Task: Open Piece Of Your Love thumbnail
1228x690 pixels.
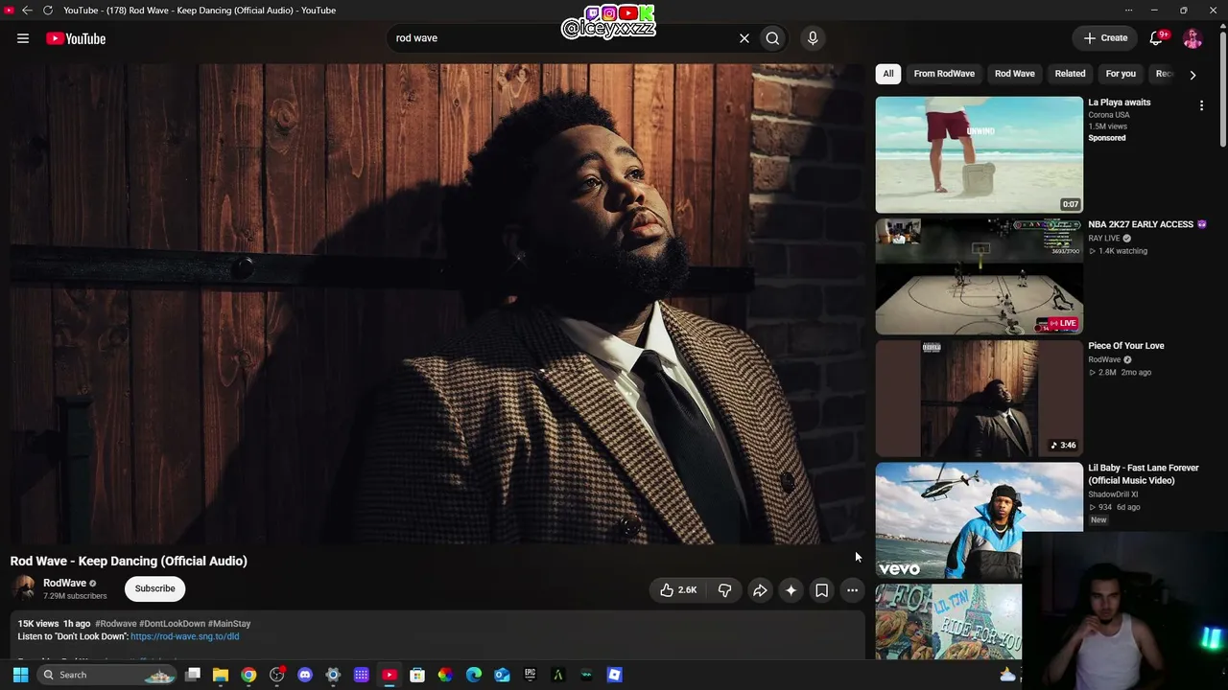Action: click(x=979, y=399)
